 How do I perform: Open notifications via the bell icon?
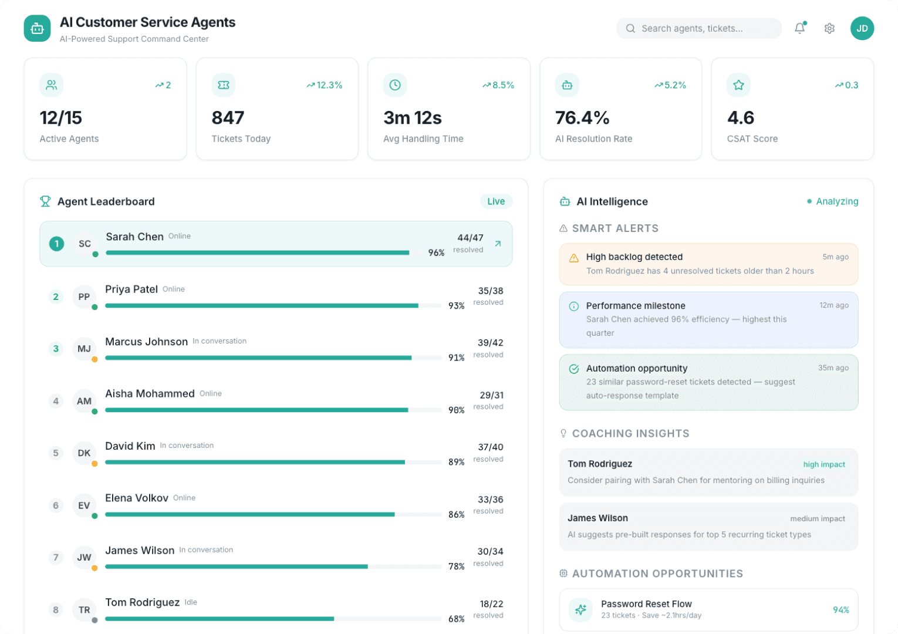pos(799,28)
